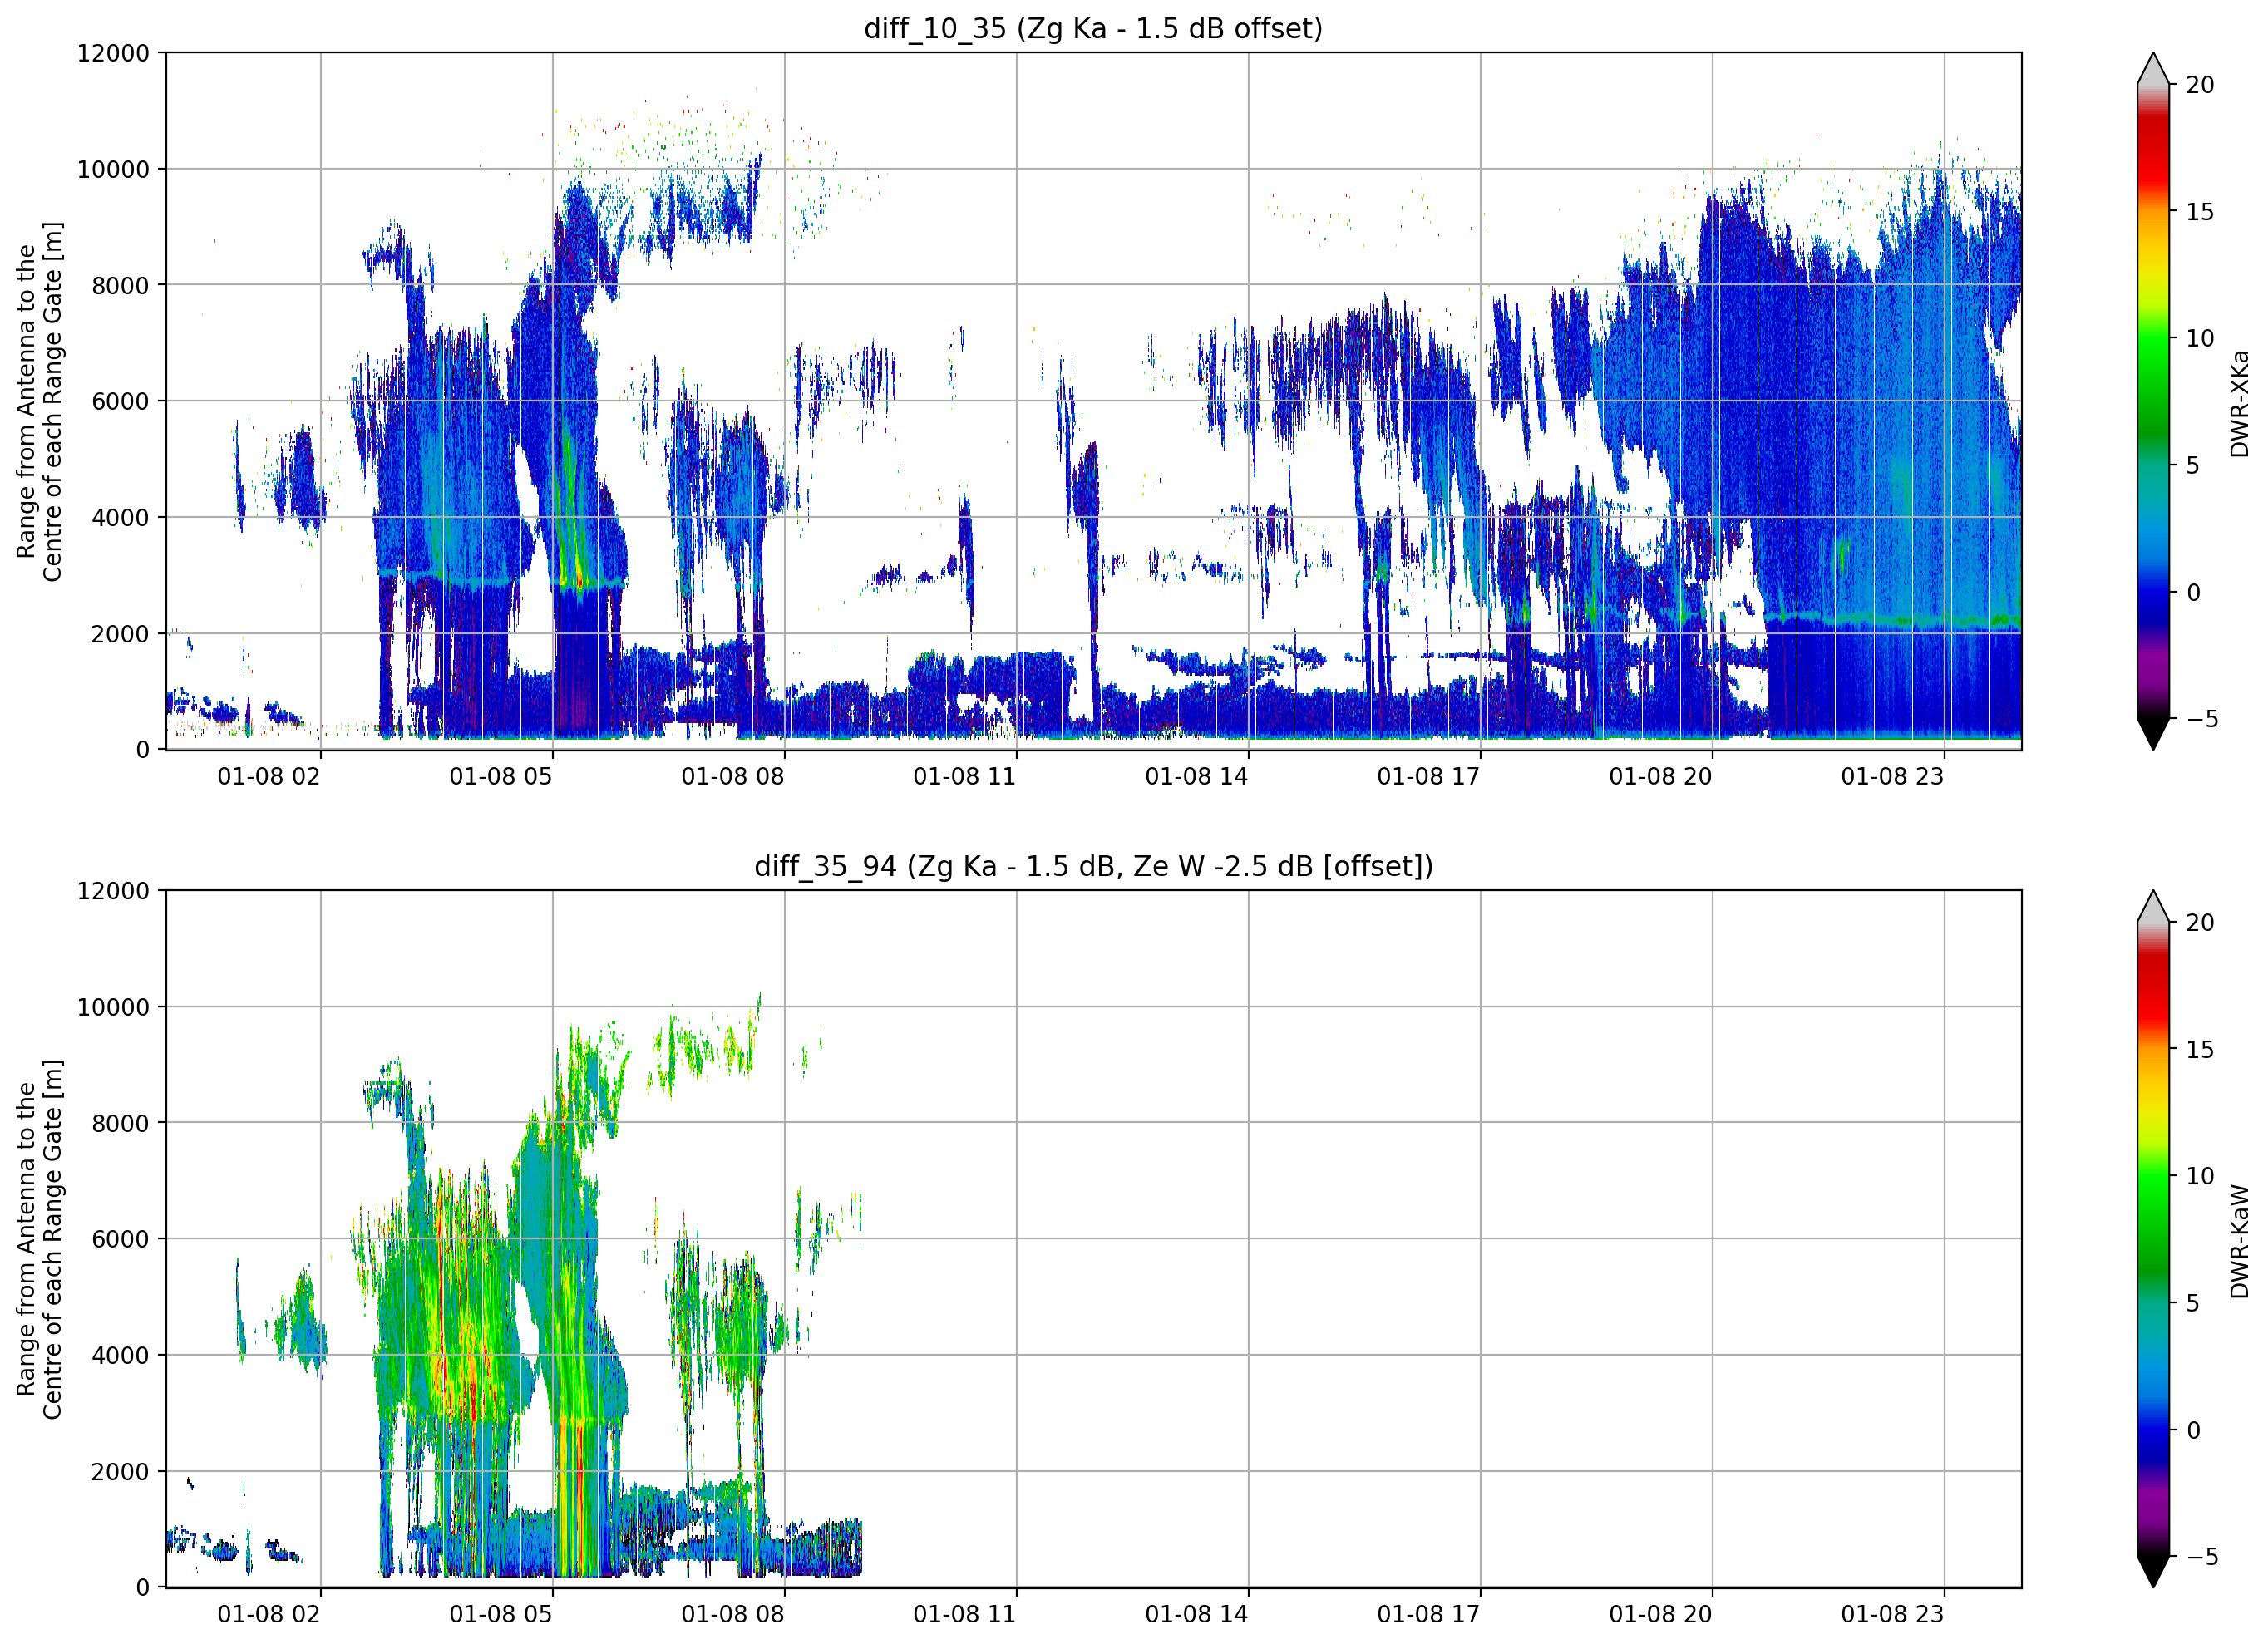Click the 01-08 11 x-tick under top plot
2268x1644 pixels.
click(x=965, y=777)
